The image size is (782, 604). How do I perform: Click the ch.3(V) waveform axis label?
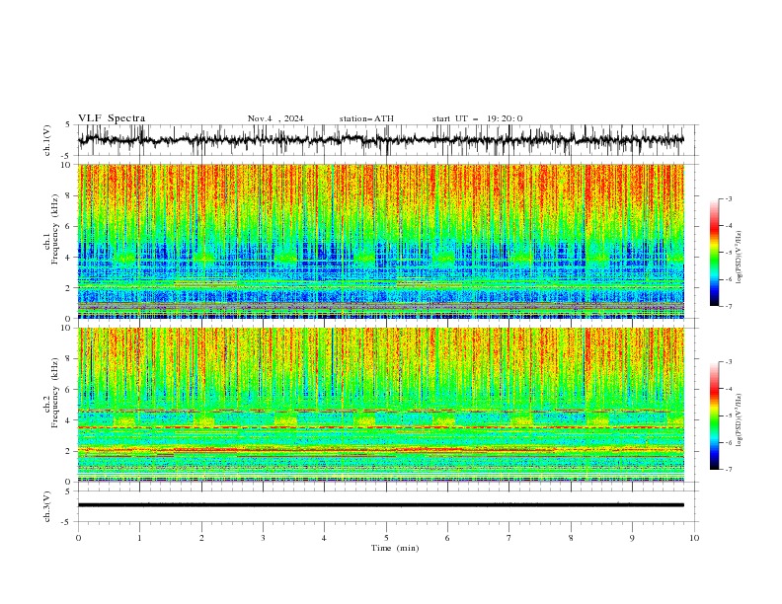click(x=47, y=506)
